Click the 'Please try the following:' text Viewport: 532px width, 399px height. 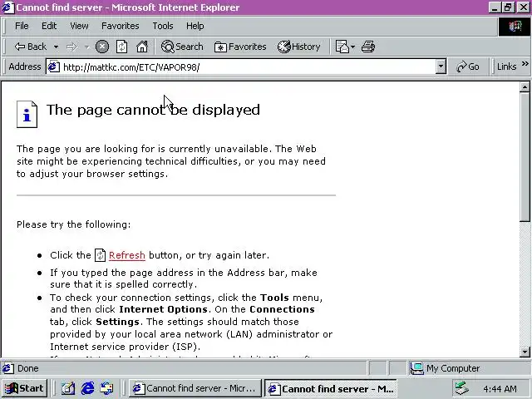74,224
